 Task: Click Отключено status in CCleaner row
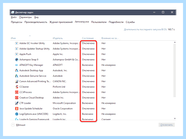click(x=88, y=87)
